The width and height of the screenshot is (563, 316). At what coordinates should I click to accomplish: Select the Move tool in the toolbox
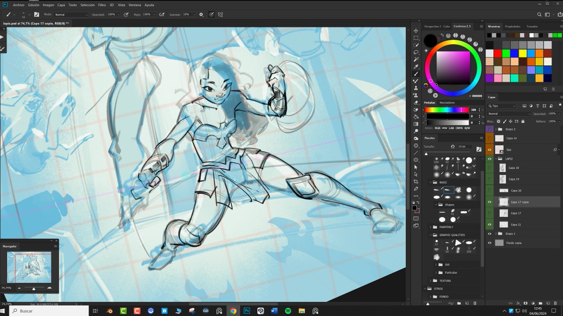pyautogui.click(x=416, y=30)
